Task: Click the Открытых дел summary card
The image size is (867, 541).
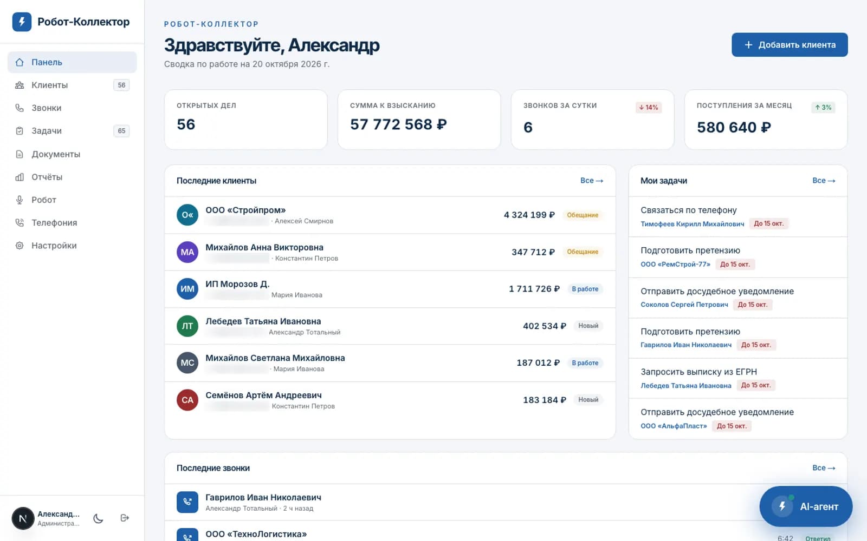Action: [x=246, y=120]
